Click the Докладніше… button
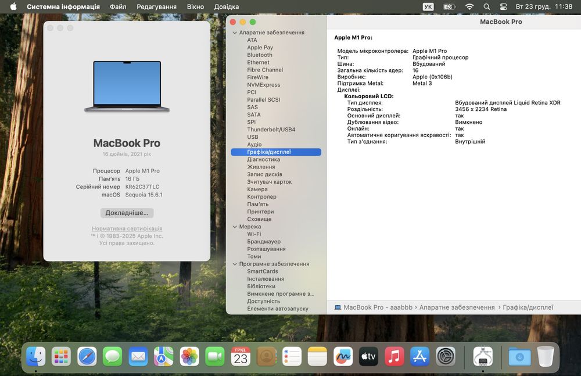 point(127,213)
